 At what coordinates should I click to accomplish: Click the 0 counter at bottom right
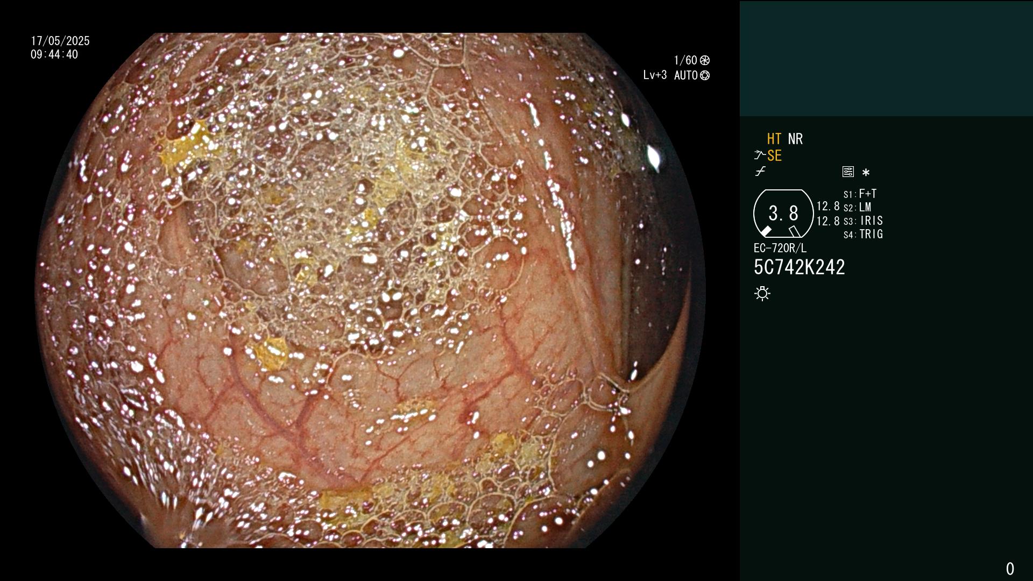tap(1010, 569)
